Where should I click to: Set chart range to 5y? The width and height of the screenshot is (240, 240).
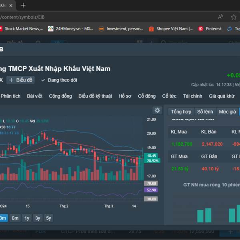tap(48, 218)
